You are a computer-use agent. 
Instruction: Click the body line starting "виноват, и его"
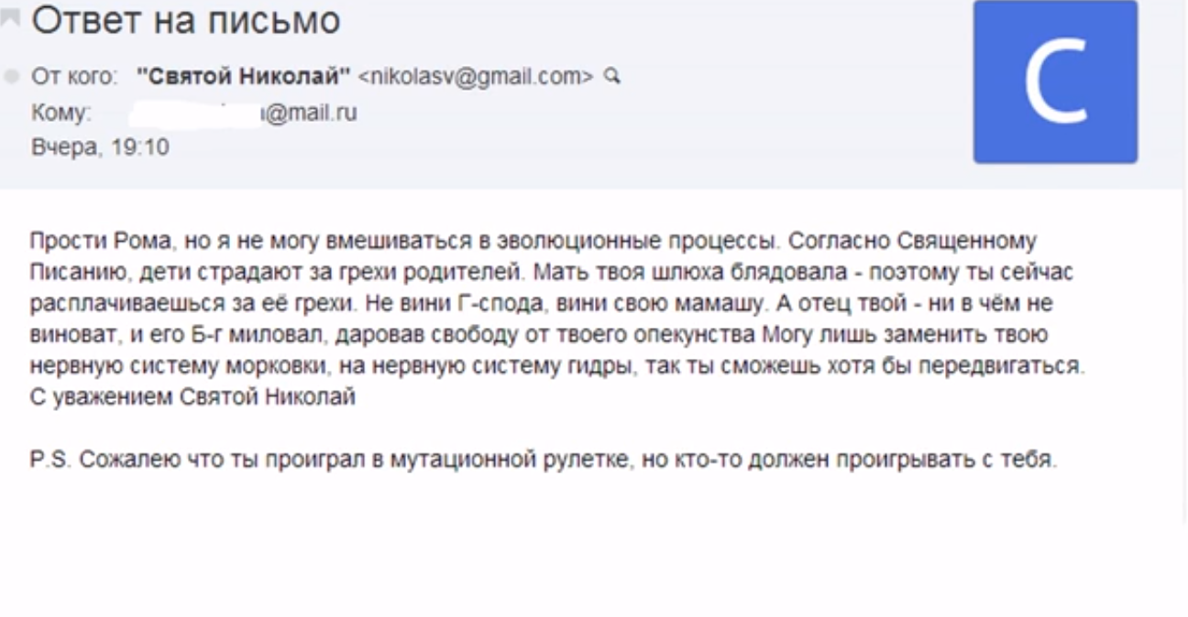[539, 335]
